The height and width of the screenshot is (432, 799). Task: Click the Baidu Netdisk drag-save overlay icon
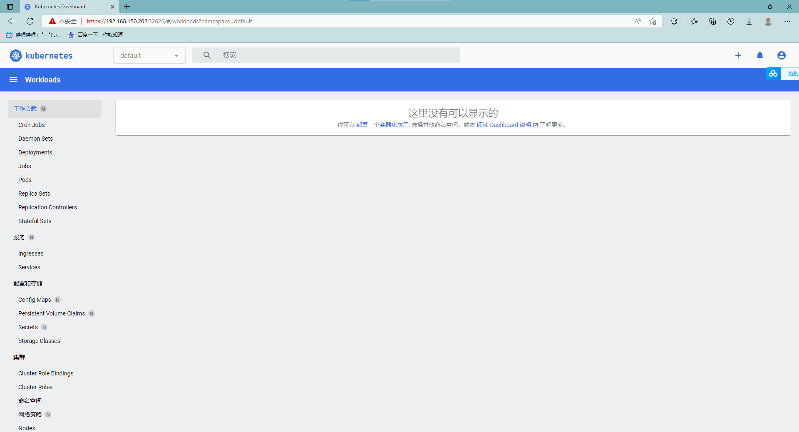tap(773, 74)
